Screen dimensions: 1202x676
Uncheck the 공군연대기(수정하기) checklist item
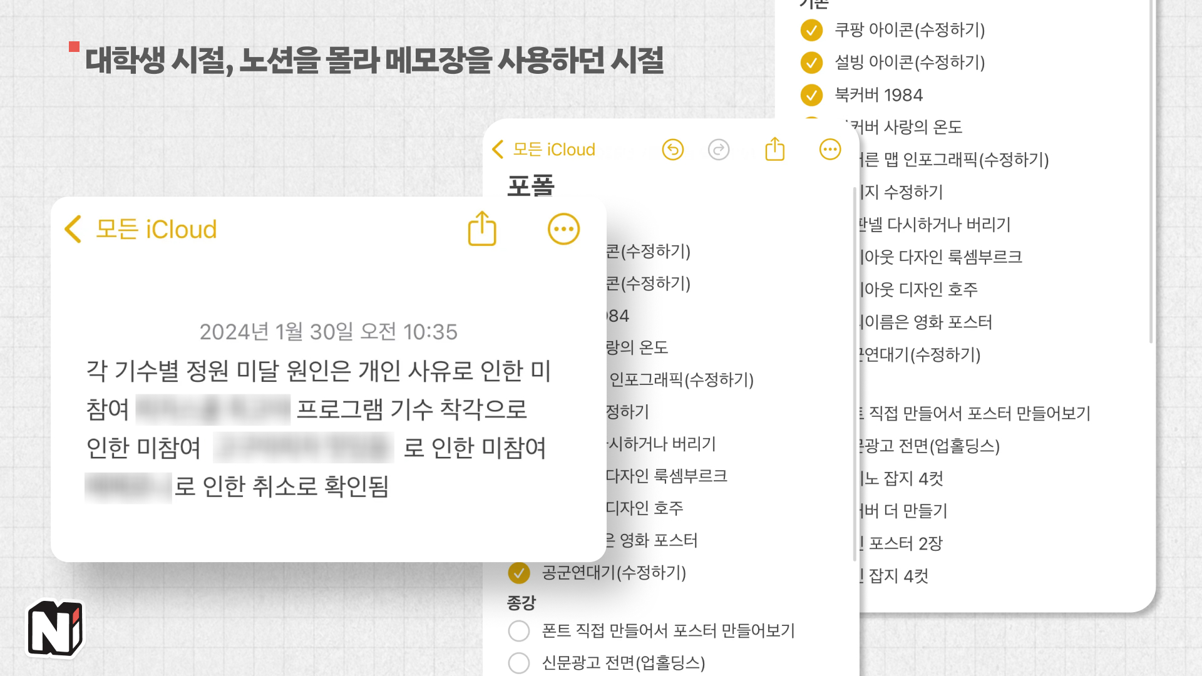coord(519,571)
